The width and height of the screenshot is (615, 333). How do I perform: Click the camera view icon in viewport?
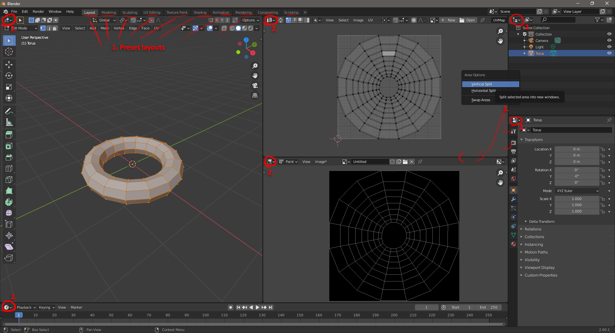[x=255, y=85]
